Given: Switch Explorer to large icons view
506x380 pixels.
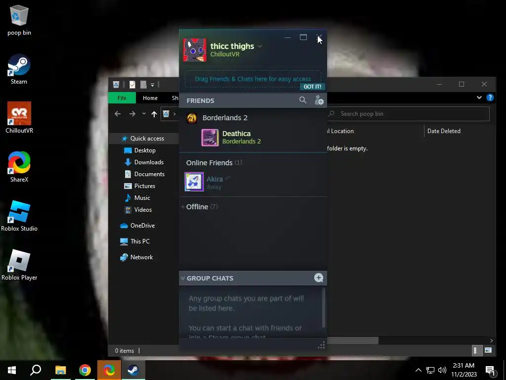Looking at the screenshot, I should click(488, 350).
